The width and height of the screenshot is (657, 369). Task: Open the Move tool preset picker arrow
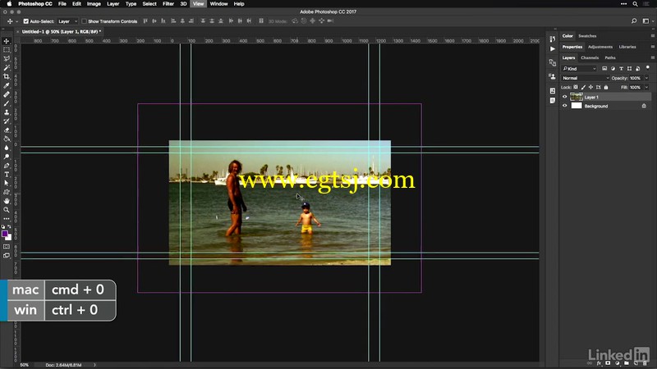[16, 21]
